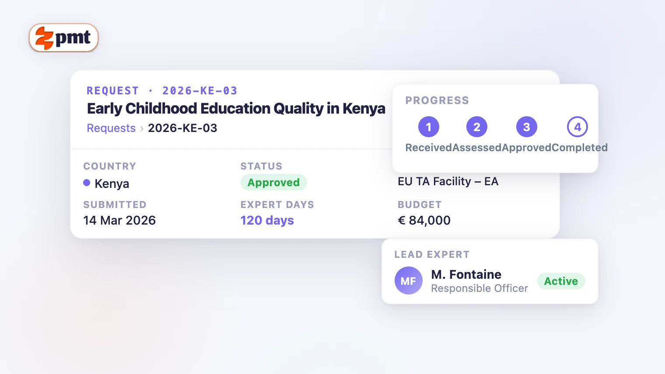Click the Received step label
Image resolution: width=665 pixels, height=374 pixels.
[x=429, y=148]
